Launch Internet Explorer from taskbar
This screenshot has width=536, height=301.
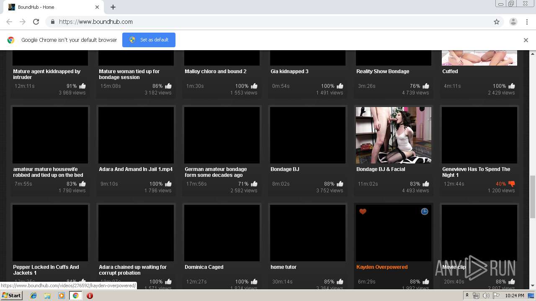click(x=33, y=296)
